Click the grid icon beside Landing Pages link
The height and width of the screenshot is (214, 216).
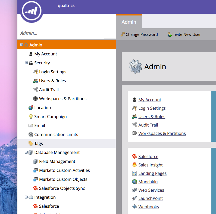coord(134,173)
